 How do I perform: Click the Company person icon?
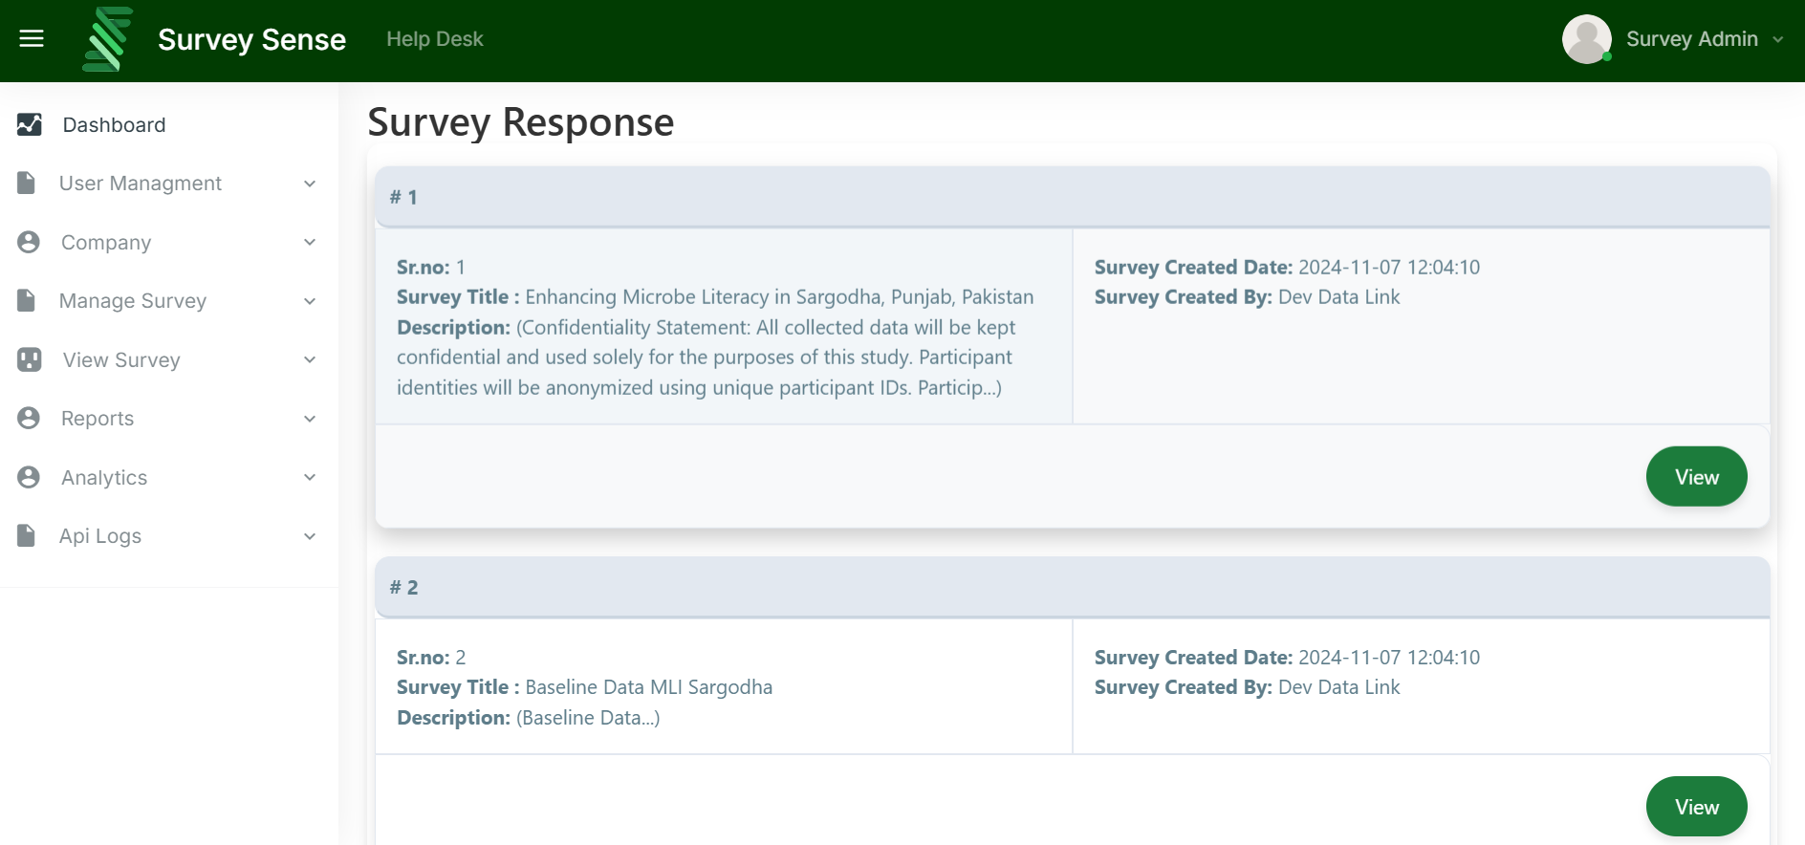coord(29,242)
